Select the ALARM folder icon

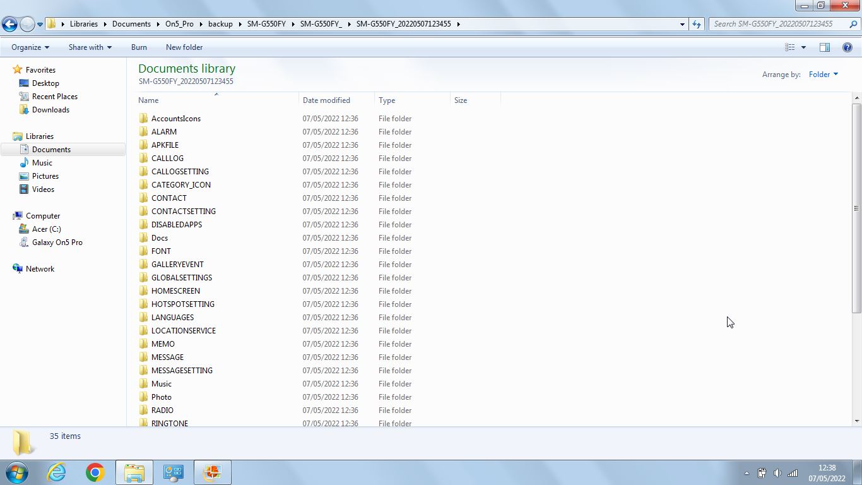point(143,132)
